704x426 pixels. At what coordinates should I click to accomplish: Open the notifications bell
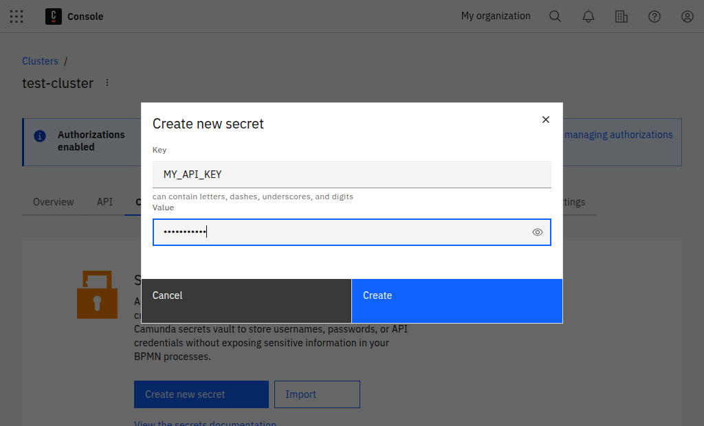[x=588, y=16]
